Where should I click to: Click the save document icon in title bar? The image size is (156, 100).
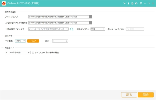click(x=132, y=3)
